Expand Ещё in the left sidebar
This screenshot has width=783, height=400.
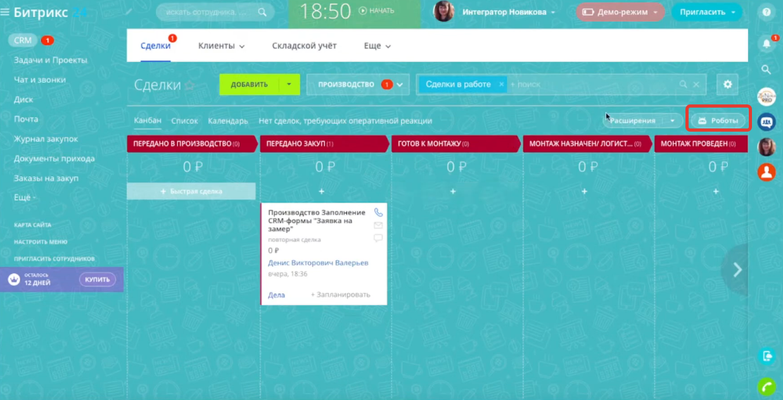point(25,197)
